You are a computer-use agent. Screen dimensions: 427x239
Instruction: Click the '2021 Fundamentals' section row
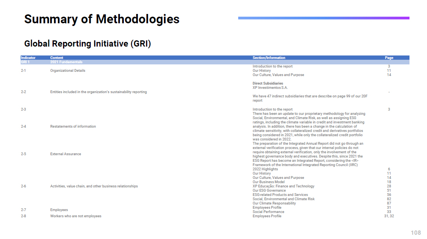point(66,62)
